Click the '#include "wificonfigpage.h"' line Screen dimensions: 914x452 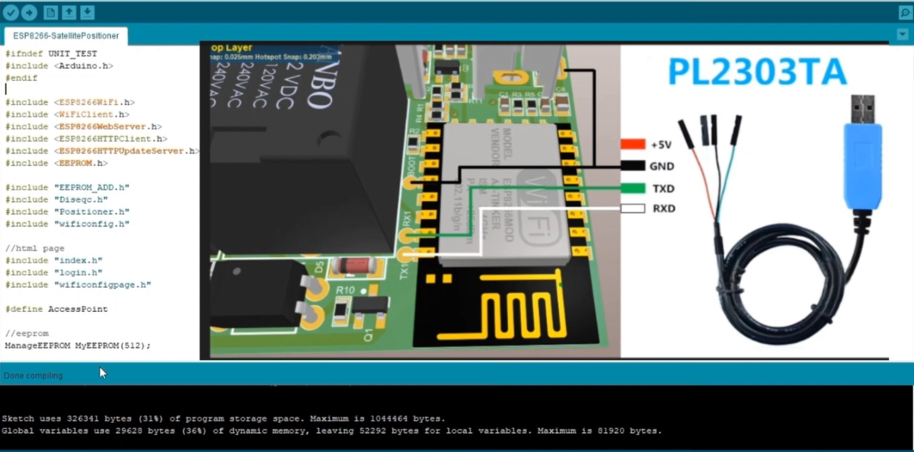[x=78, y=285]
